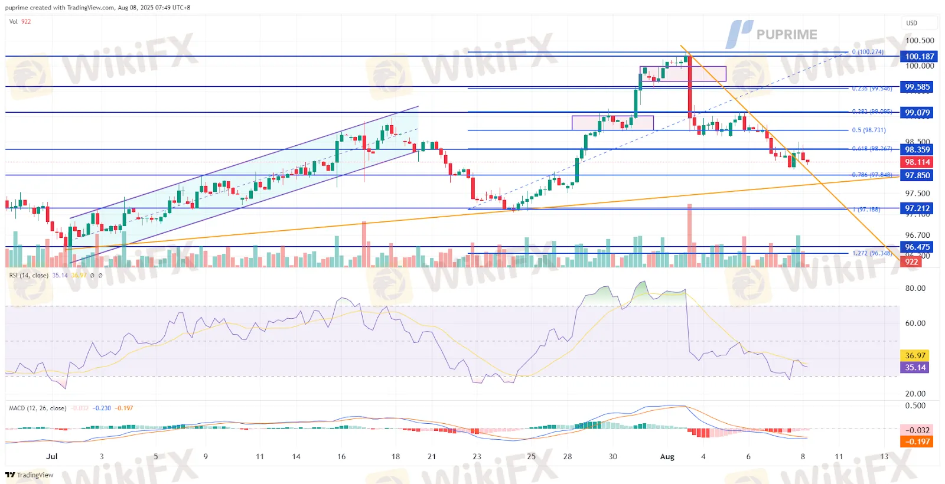Screen dimensions: 945x484
Task: Select the MACD (12, 26, close) indicator label
Action: click(x=37, y=408)
